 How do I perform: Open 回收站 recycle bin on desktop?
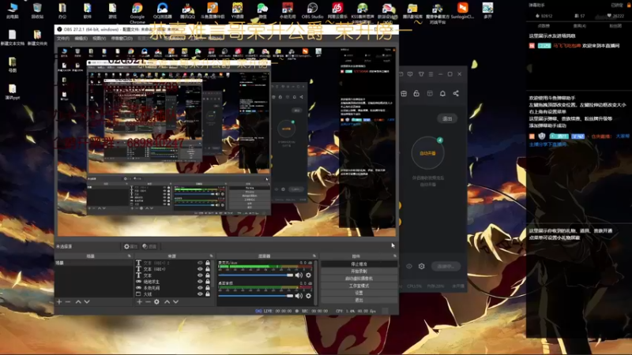click(x=37, y=11)
